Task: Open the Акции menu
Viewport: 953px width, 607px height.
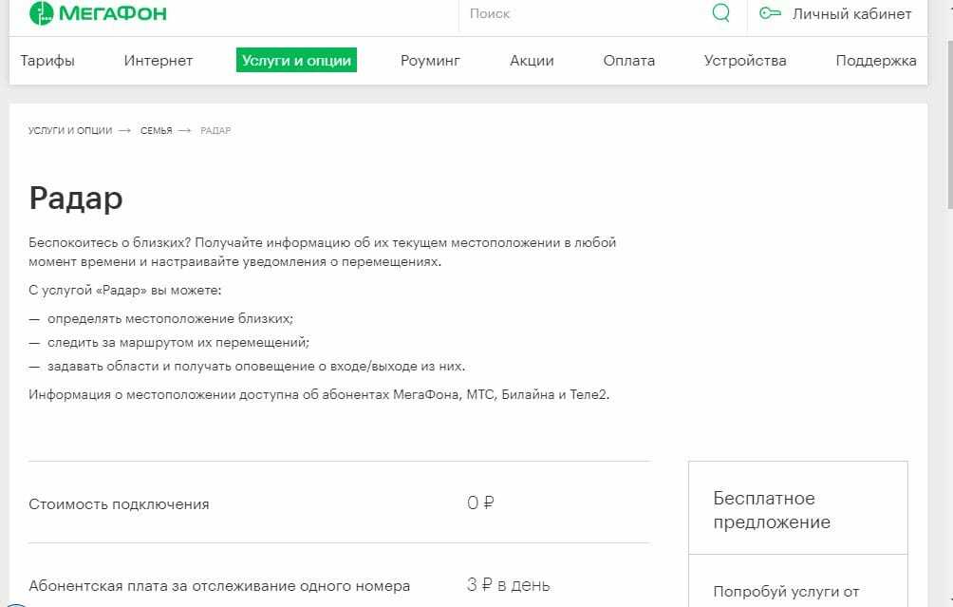Action: (532, 60)
